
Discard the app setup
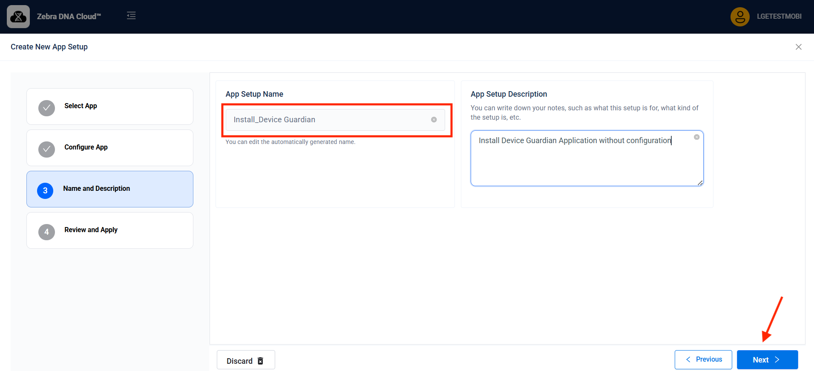click(245, 360)
